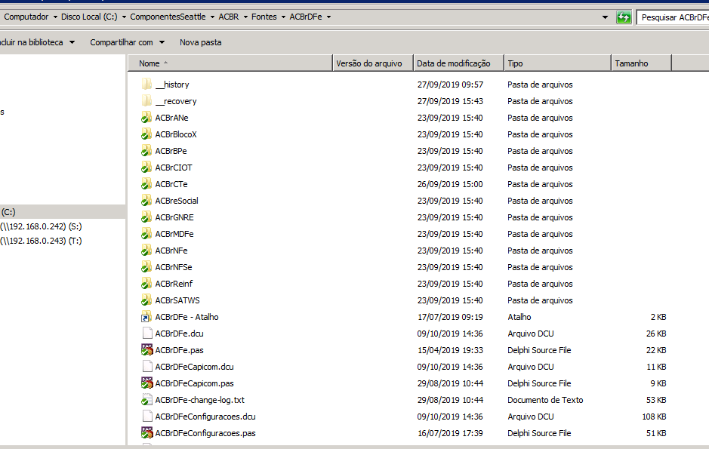Click the size value '108 KB'
Image resolution: width=709 pixels, height=452 pixels.
click(654, 417)
